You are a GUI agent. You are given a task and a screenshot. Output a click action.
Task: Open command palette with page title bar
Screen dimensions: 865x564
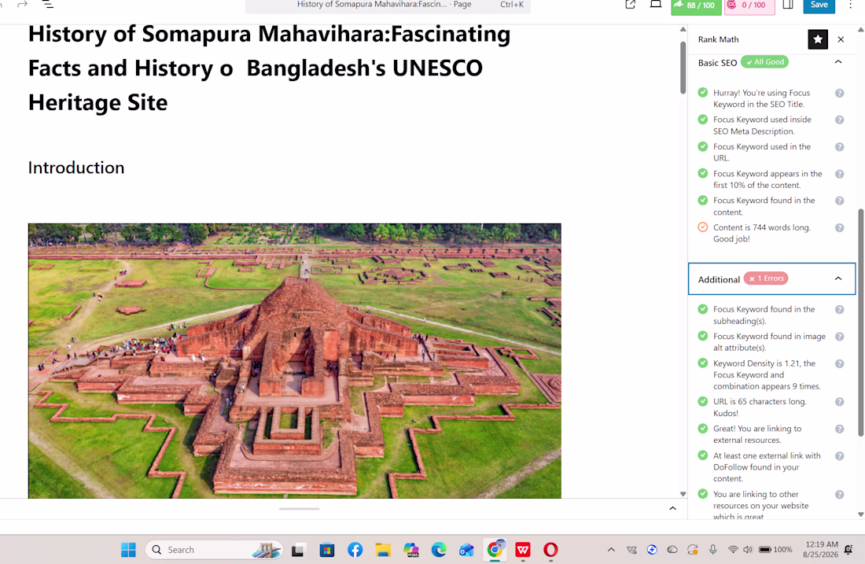coord(388,5)
